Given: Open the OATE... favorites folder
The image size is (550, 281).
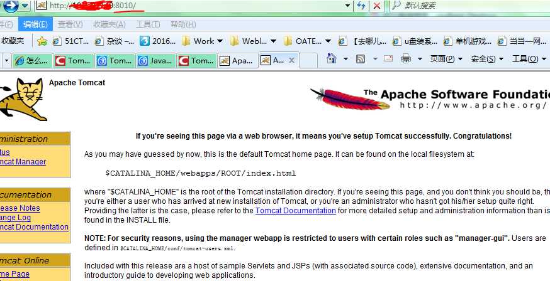Looking at the screenshot, I should (307, 41).
